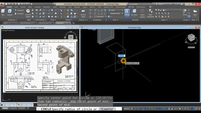Open the Express Tools ribbon tab
201x113 pixels.
click(x=108, y=7)
